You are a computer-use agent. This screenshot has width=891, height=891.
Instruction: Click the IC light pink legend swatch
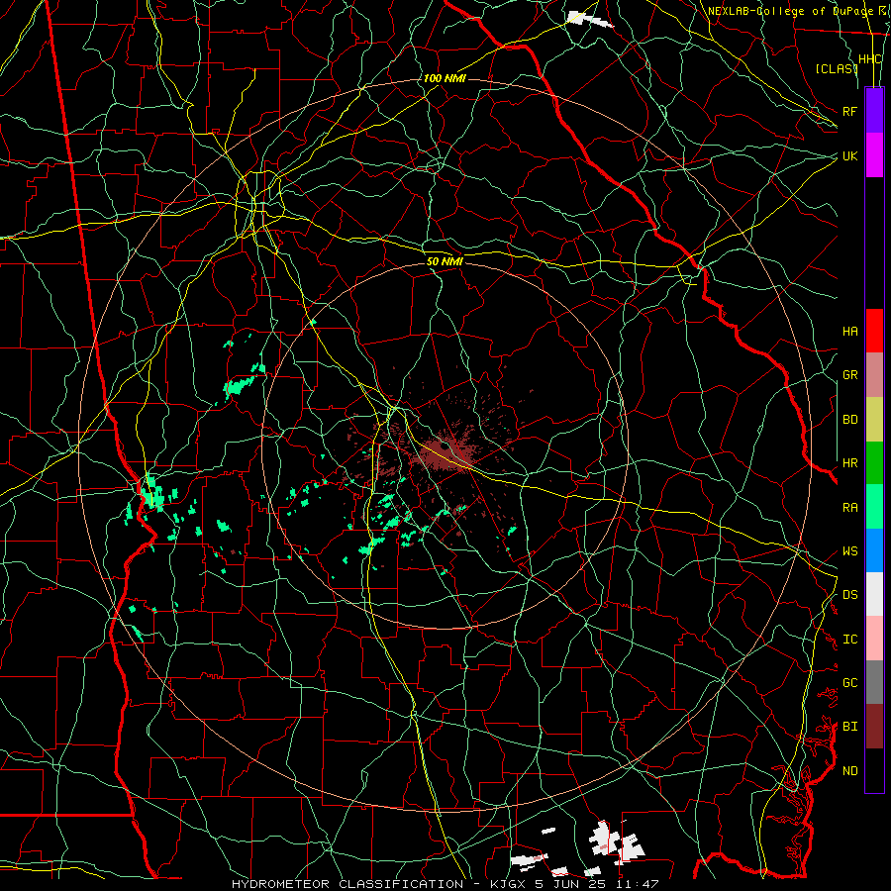[x=874, y=639]
